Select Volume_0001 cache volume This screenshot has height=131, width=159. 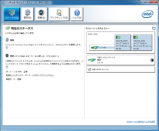click(x=142, y=43)
